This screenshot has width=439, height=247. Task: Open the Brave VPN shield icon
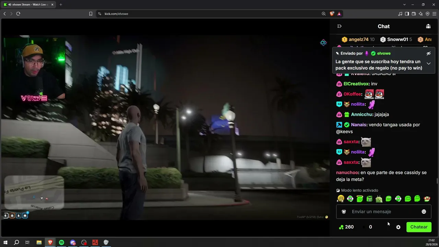[x=427, y=14]
